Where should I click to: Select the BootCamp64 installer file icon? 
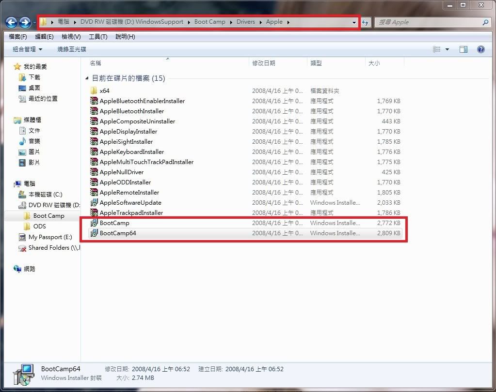pyautogui.click(x=94, y=233)
